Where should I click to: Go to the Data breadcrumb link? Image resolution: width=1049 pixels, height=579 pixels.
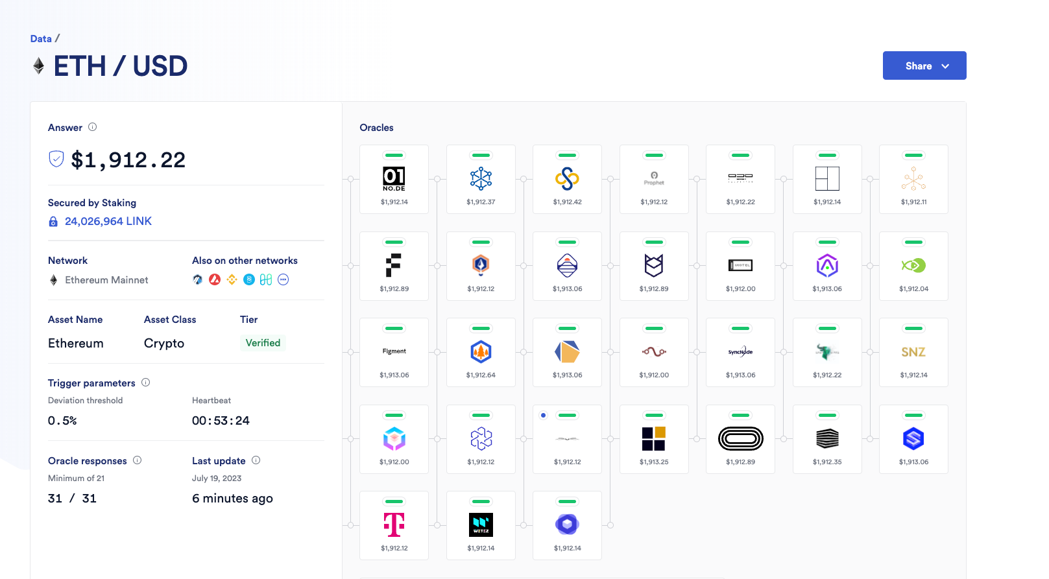[x=41, y=39]
